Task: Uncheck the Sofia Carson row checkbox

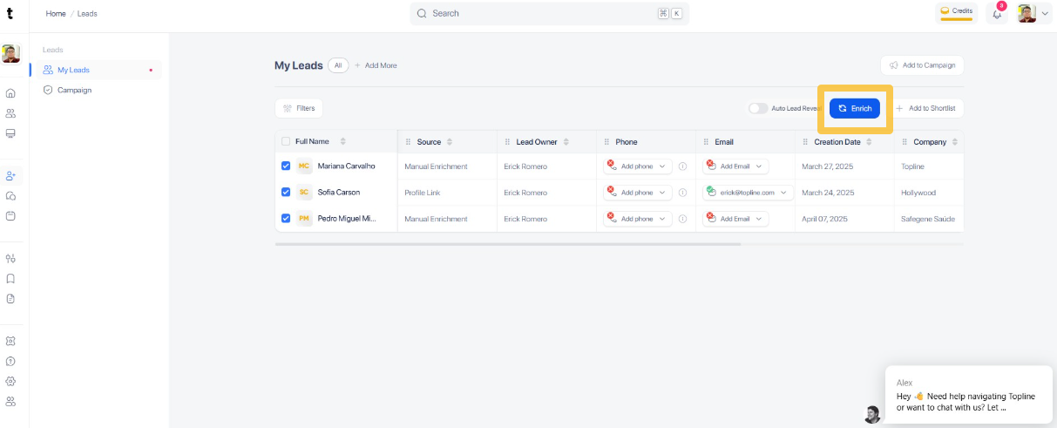Action: click(286, 192)
